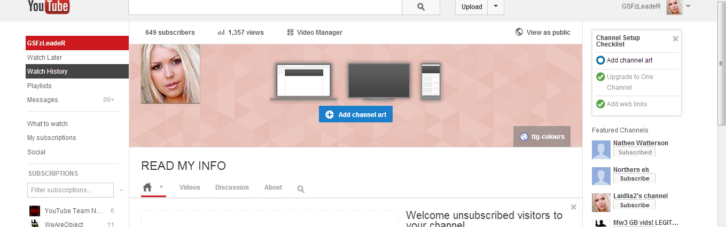Click Laidlia2's channel thumbnail
726x227 pixels.
click(601, 202)
